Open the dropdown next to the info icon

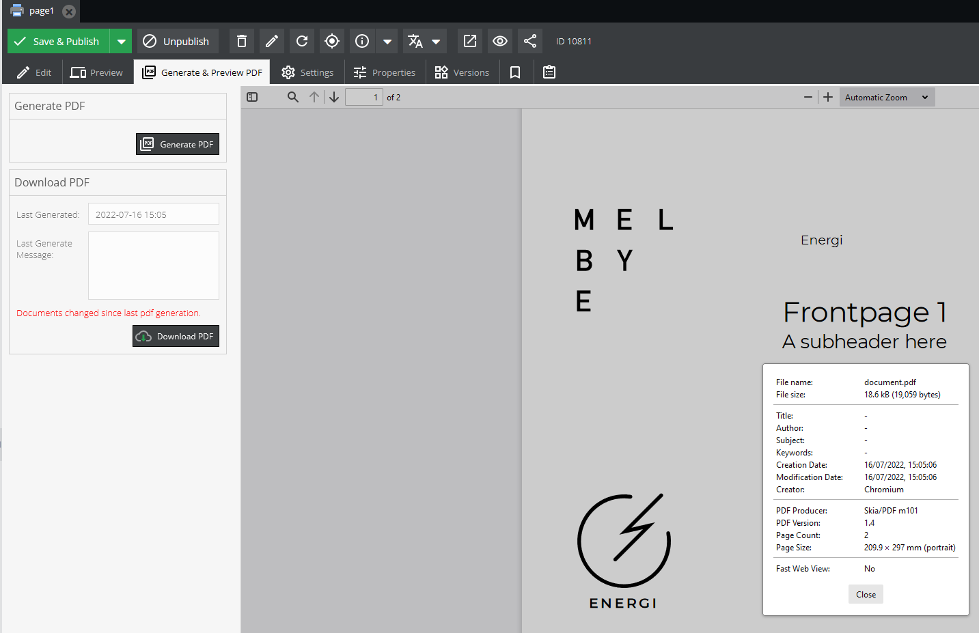pos(387,41)
